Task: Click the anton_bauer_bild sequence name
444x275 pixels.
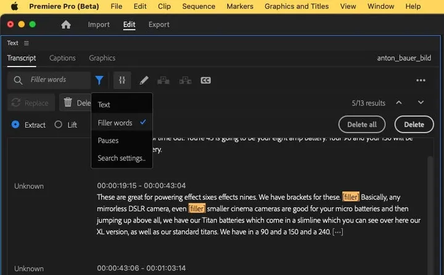Action: [x=404, y=58]
